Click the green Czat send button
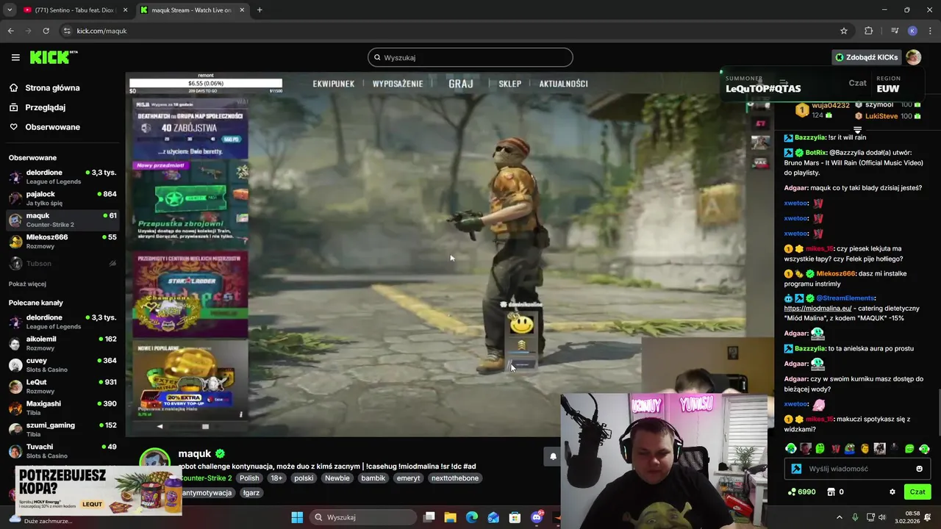The image size is (941, 529). pos(917,492)
